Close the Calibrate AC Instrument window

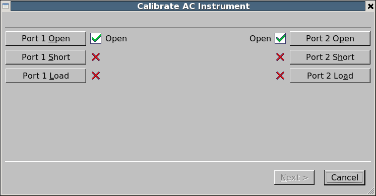[370, 6]
